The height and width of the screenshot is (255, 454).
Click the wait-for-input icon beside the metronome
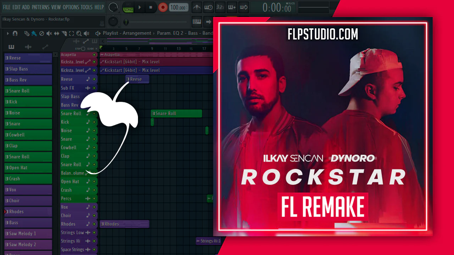click(x=209, y=7)
